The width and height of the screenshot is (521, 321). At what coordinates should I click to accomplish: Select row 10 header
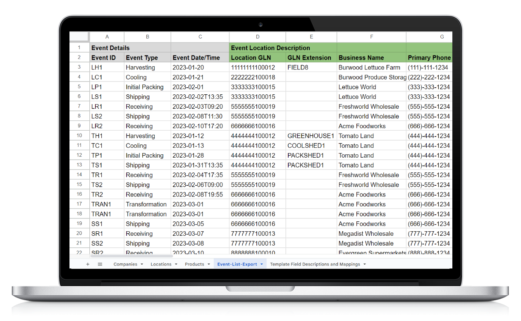79,136
